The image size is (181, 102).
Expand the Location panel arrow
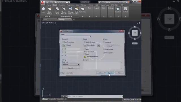(x=118, y=17)
